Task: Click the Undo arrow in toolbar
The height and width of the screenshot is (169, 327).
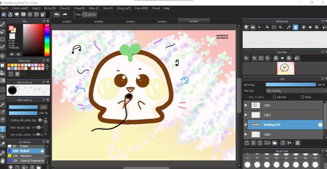Action: 57,14
